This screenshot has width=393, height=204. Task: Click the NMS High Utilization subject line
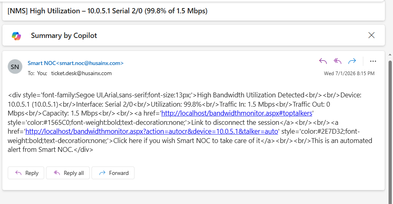click(108, 11)
